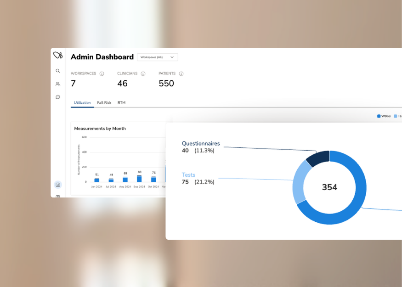Open the patients/users sidebar icon
The width and height of the screenshot is (402, 287).
click(58, 84)
